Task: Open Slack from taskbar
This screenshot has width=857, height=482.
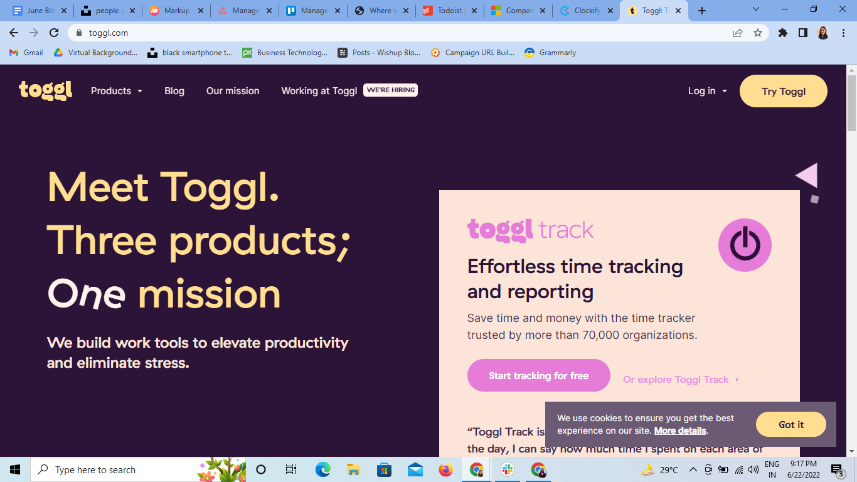Action: (507, 469)
